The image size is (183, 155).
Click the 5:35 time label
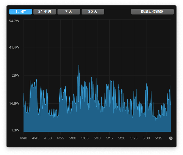[x=158, y=138]
